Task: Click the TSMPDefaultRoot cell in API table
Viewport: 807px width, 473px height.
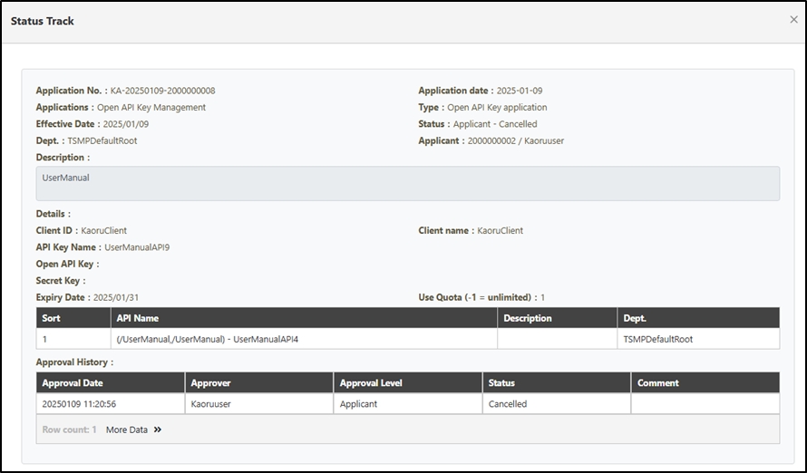Action: coord(658,339)
